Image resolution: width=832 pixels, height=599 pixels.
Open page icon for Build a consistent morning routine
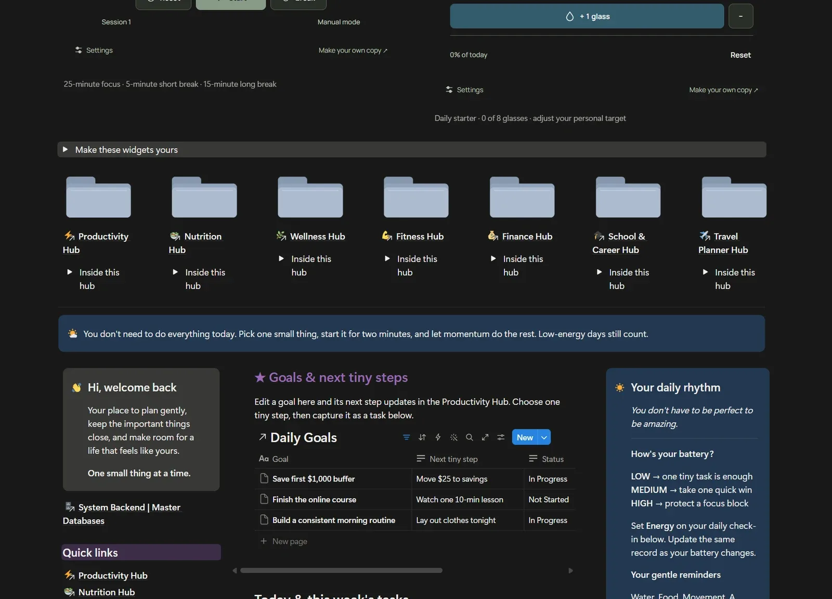pos(264,520)
